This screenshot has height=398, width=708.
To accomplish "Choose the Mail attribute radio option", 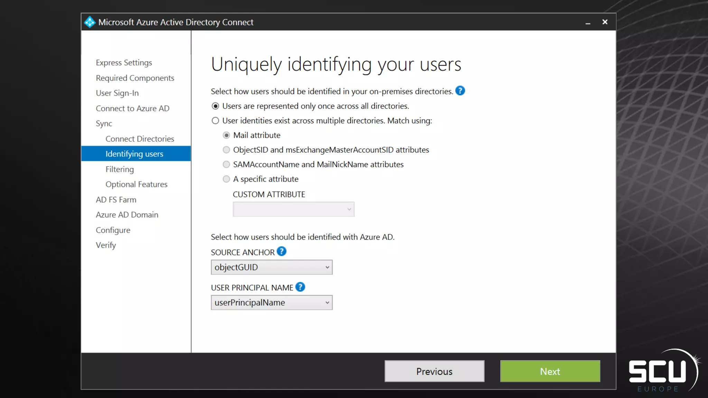I will (226, 135).
